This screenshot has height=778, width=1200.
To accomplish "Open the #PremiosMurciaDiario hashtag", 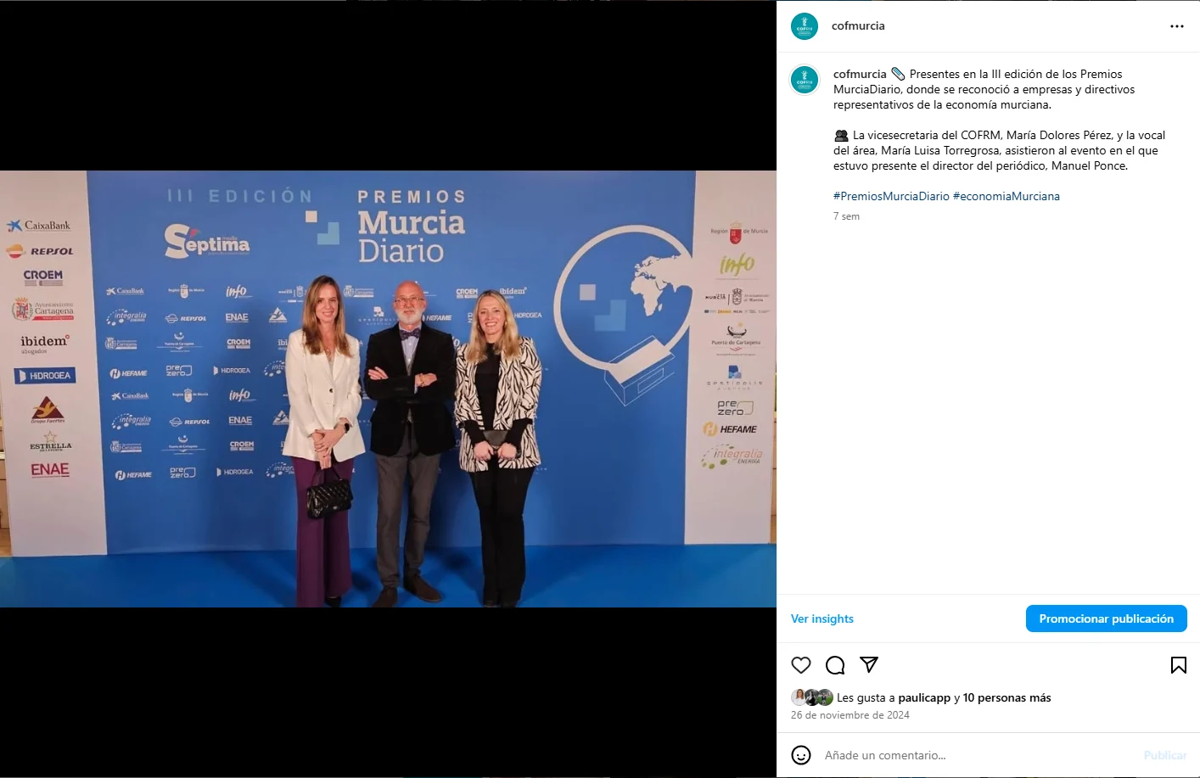I will coord(891,196).
